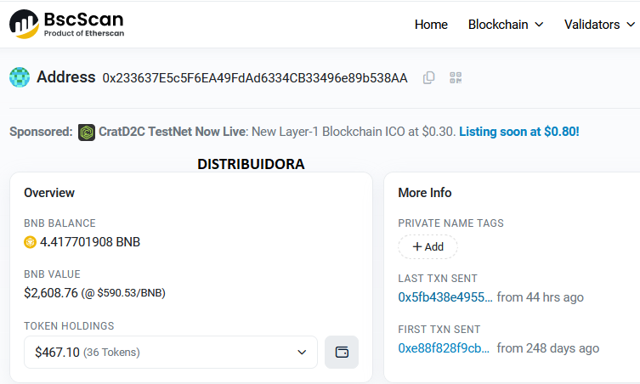The height and width of the screenshot is (384, 640).
Task: Open last transaction 0x5fb438e4955 link
Action: click(445, 297)
